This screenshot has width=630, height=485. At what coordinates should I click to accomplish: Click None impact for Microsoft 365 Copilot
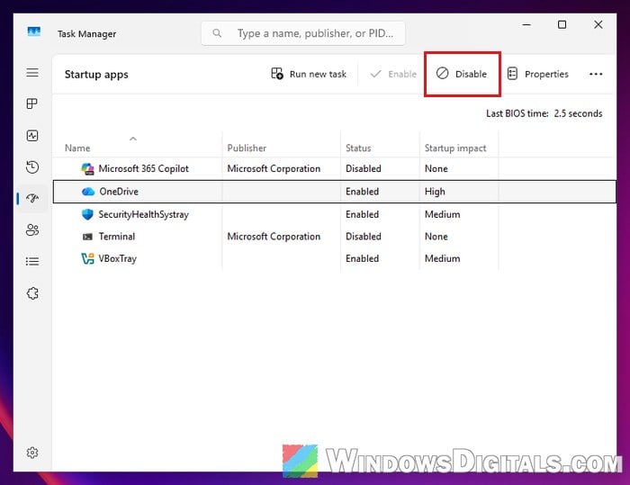pyautogui.click(x=436, y=169)
